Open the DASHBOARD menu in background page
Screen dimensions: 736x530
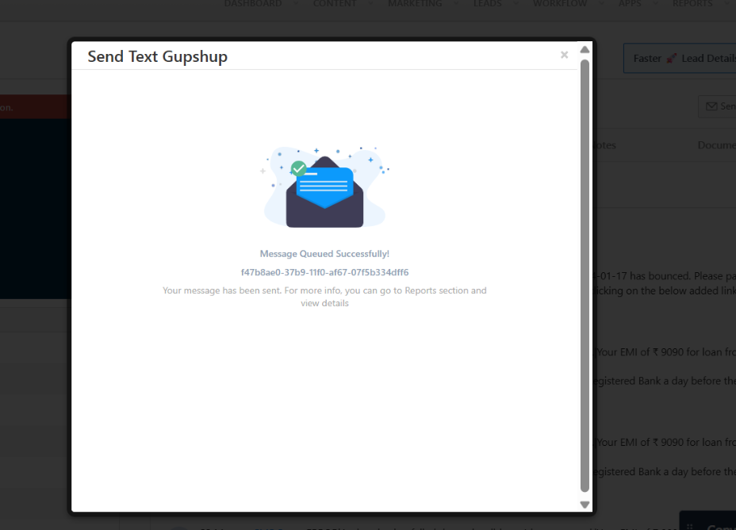coord(252,4)
